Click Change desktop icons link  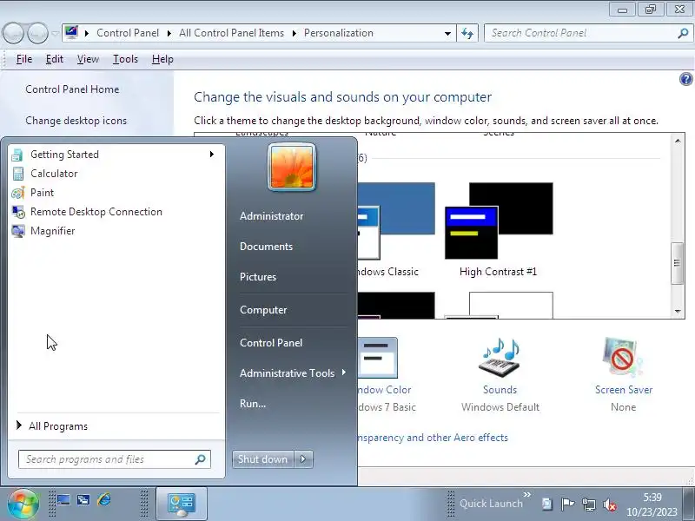coord(76,121)
